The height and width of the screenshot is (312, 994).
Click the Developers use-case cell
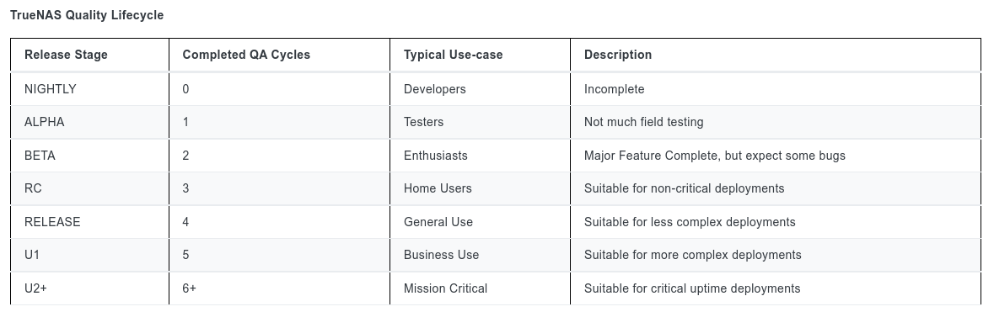pyautogui.click(x=434, y=89)
